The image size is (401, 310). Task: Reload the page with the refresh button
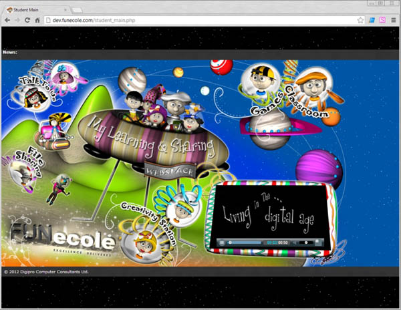tap(27, 20)
